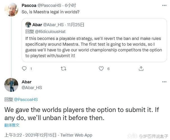Click Abar's small avatar in quoted tweet
This screenshot has height=140, width=170.
point(28,24)
